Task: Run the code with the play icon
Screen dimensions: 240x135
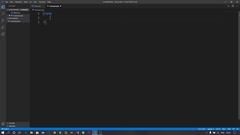Action: (x=228, y=6)
